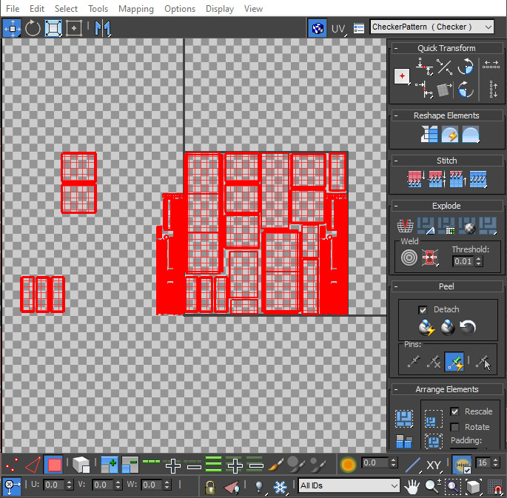
Task: Click Pack Custom icon in Arrange Elements
Action: 404,419
